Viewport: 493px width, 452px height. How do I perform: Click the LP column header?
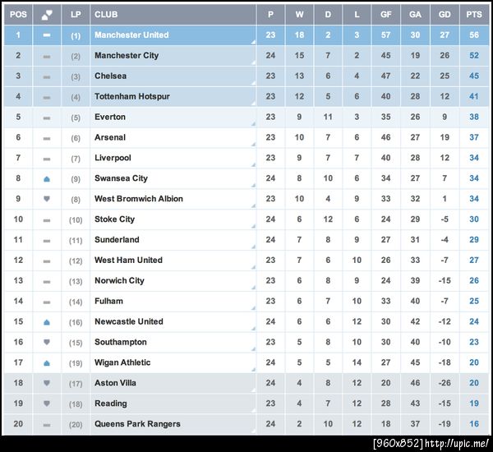coord(76,15)
